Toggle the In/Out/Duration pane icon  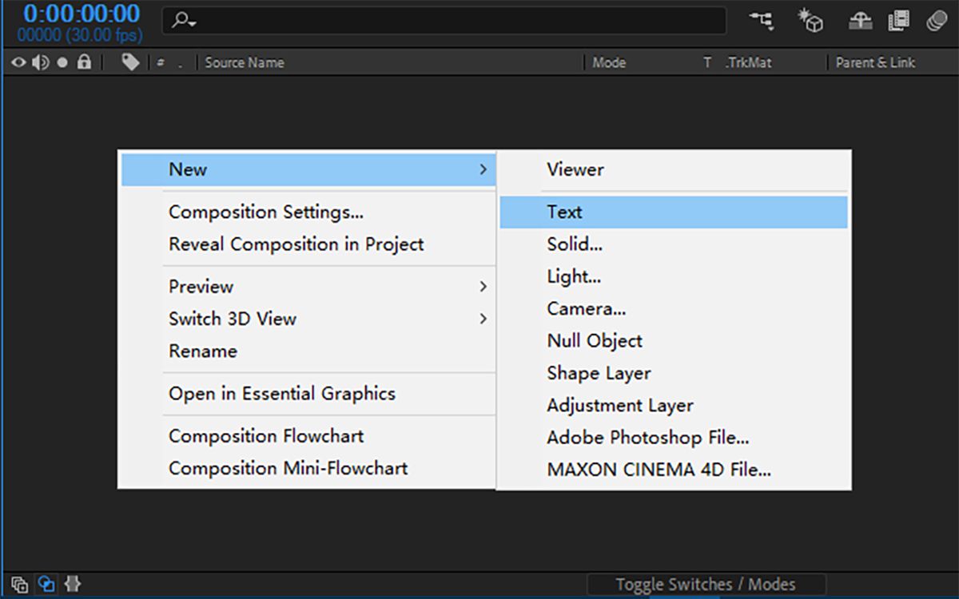[72, 584]
